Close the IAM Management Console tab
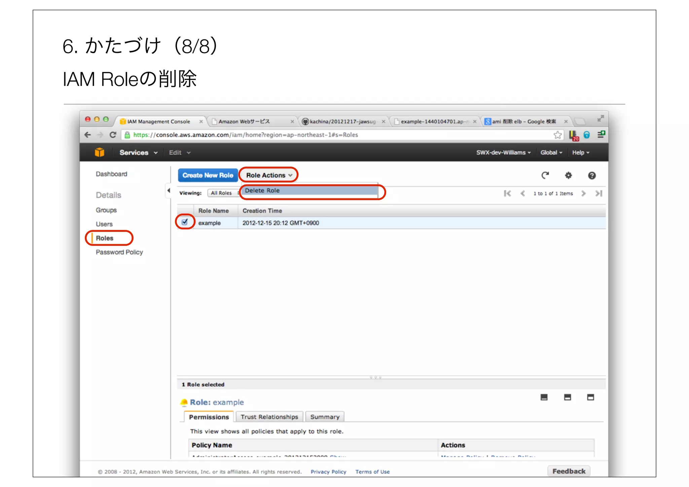This screenshot has width=689, height=487. tap(201, 121)
